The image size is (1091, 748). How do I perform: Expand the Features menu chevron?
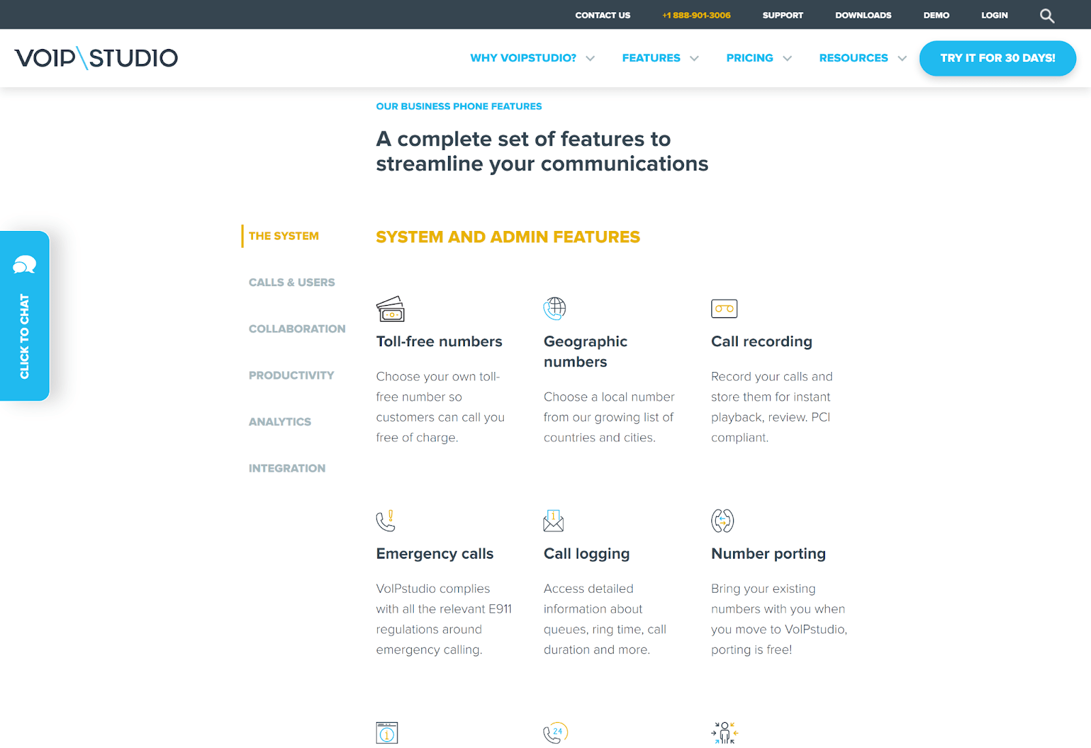click(694, 59)
